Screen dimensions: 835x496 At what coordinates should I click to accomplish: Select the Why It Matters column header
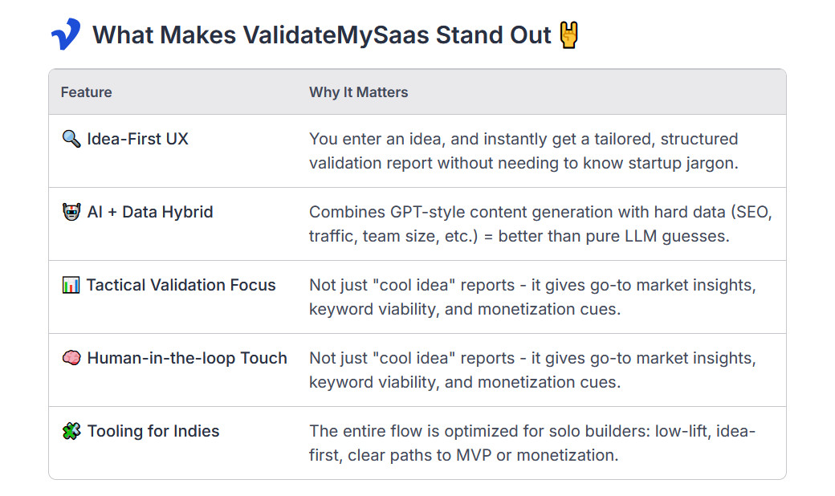pos(358,92)
